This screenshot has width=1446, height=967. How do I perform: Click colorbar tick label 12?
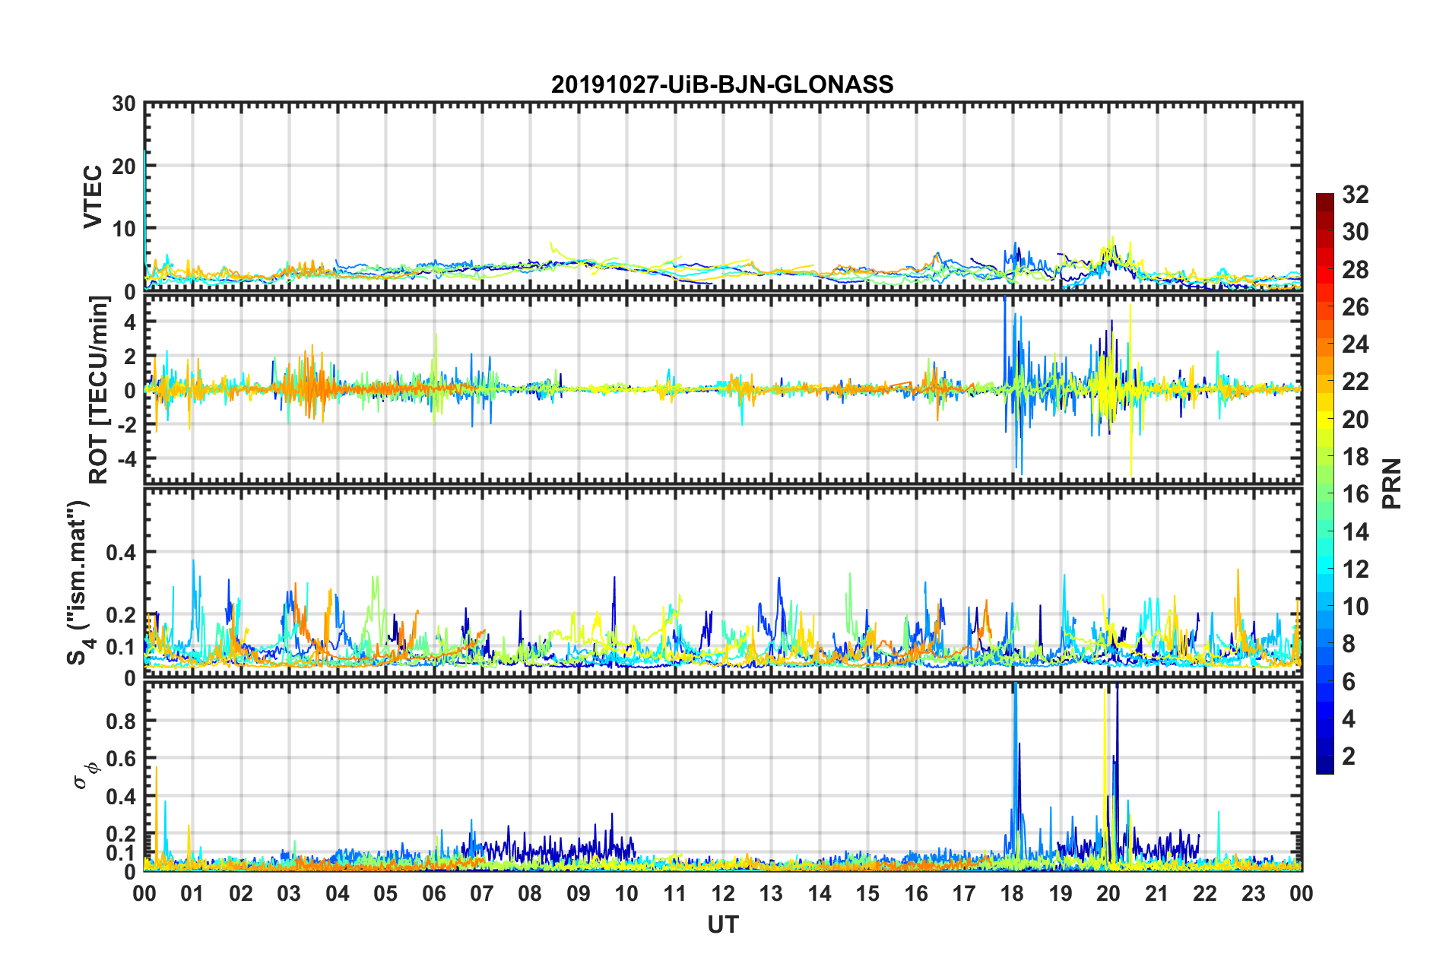pos(1356,569)
